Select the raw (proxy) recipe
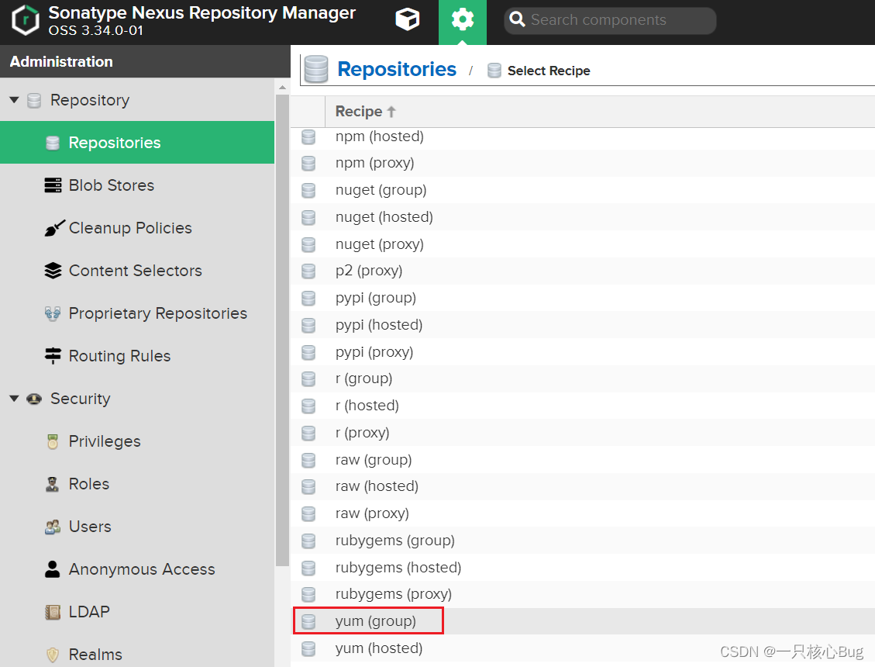Image resolution: width=875 pixels, height=667 pixels. click(x=583, y=513)
